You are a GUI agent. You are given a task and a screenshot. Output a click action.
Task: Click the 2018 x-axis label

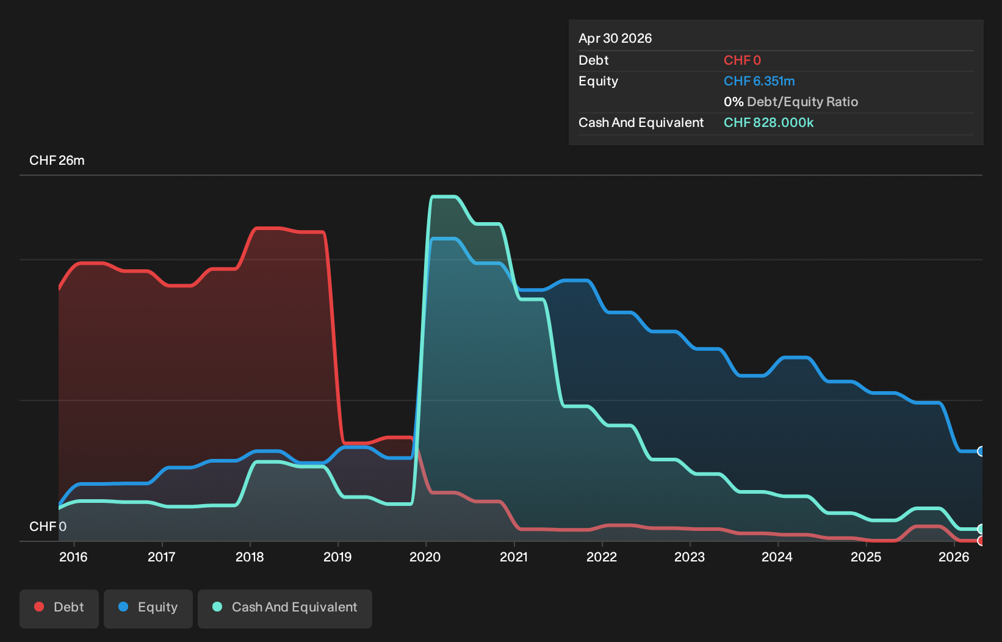pos(250,557)
